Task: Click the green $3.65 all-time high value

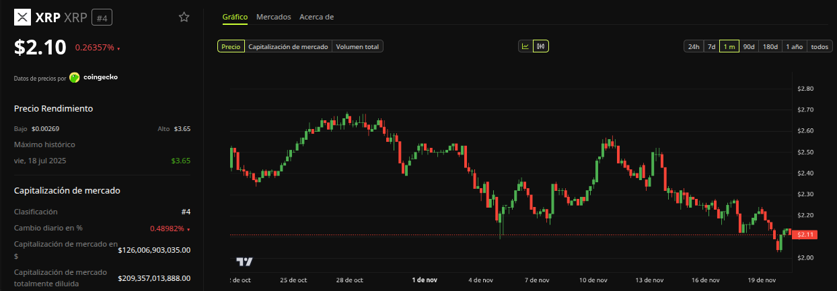Action: point(181,161)
